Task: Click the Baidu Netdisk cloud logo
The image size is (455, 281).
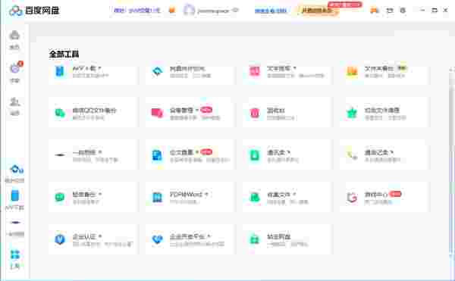Action: (16, 11)
